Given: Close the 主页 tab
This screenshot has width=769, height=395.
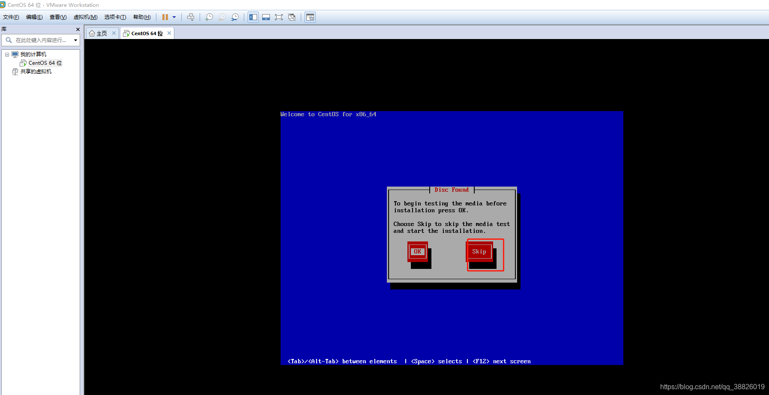Looking at the screenshot, I should (x=114, y=33).
